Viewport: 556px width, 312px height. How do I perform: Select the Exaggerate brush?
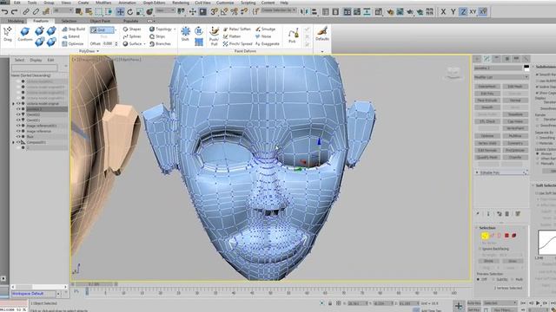(x=268, y=44)
